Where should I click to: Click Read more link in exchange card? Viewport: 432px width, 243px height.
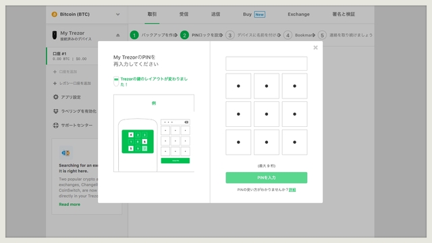click(70, 204)
